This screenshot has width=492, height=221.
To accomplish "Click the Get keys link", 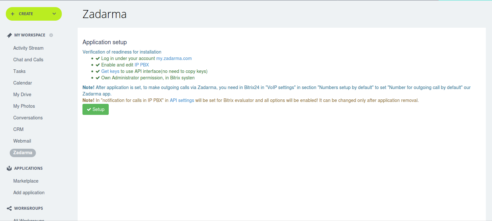I will tap(110, 71).
